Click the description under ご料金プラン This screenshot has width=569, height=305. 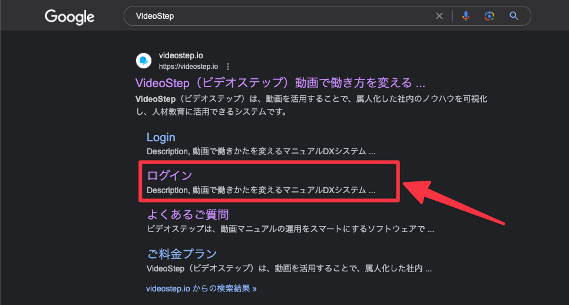coord(289,268)
